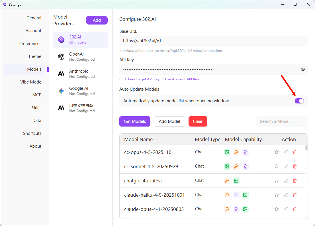
Task: Click the model list vertical scrollbar
Action: [306, 148]
